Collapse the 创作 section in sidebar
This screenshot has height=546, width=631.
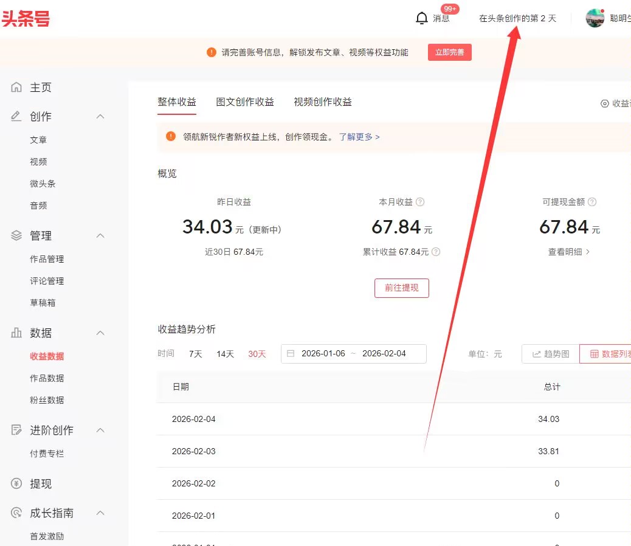(x=100, y=116)
